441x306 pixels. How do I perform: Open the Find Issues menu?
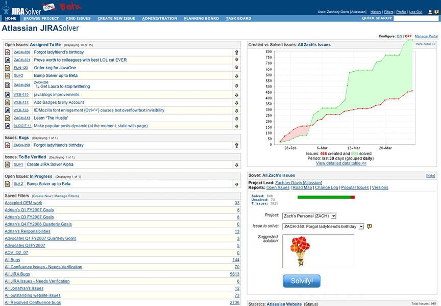tap(78, 18)
